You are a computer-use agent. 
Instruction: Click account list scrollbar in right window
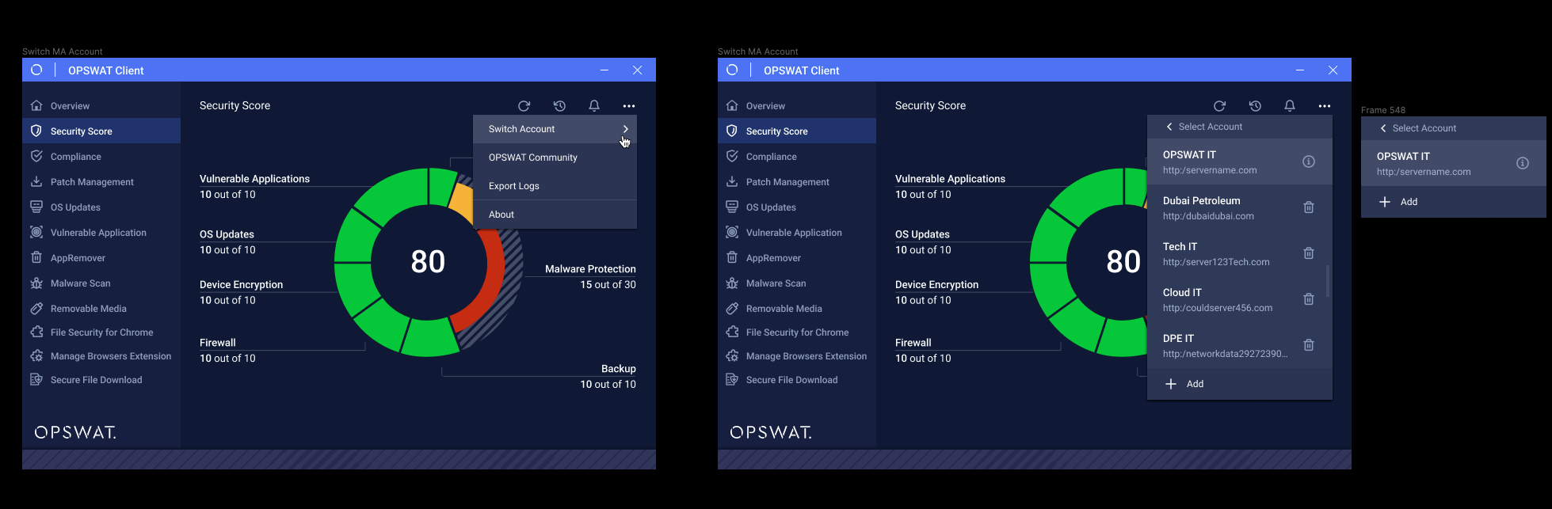[1328, 281]
